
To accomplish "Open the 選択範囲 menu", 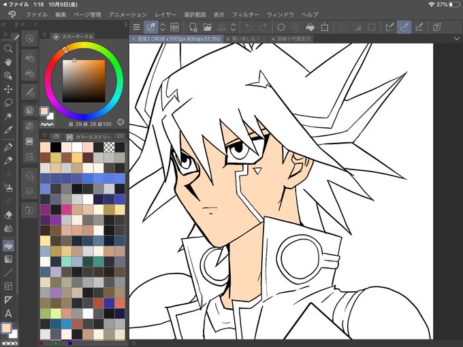I will point(195,14).
